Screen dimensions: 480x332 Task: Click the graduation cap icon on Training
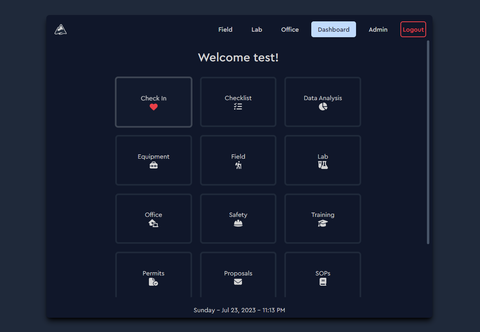(x=323, y=223)
